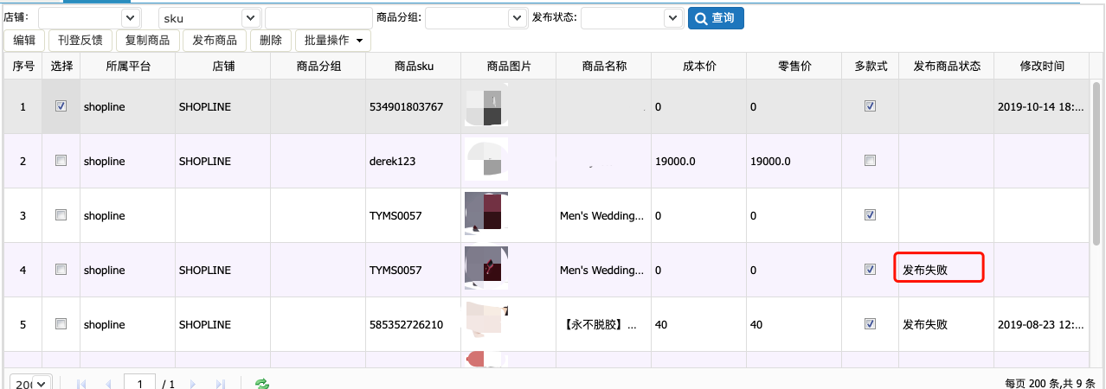Uncheck selection checkbox in row 1

pyautogui.click(x=61, y=106)
